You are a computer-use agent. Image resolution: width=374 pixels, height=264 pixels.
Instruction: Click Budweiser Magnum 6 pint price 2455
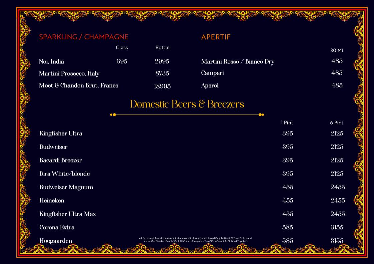[338, 187]
